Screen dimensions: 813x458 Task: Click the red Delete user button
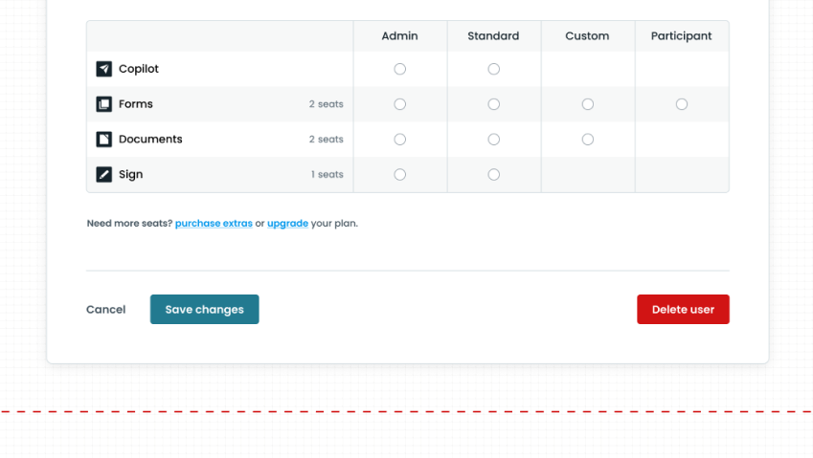(683, 310)
